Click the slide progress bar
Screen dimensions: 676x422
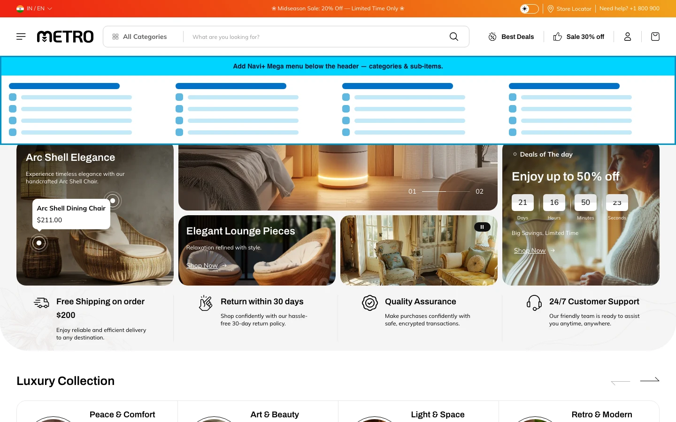pyautogui.click(x=446, y=191)
